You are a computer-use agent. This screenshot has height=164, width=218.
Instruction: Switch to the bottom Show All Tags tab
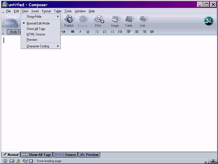[36, 154]
